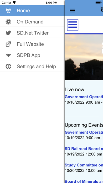This screenshot has width=103, height=183.
Task: Tap the Upcoming Events heading
Action: (84, 125)
